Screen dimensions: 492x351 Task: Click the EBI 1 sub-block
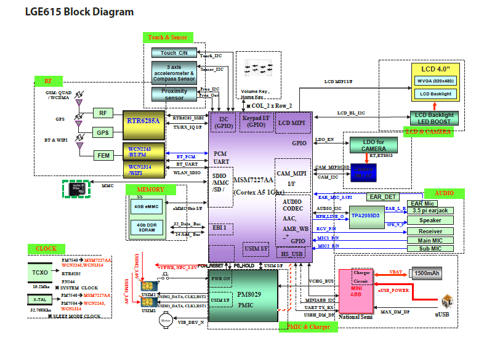221,229
